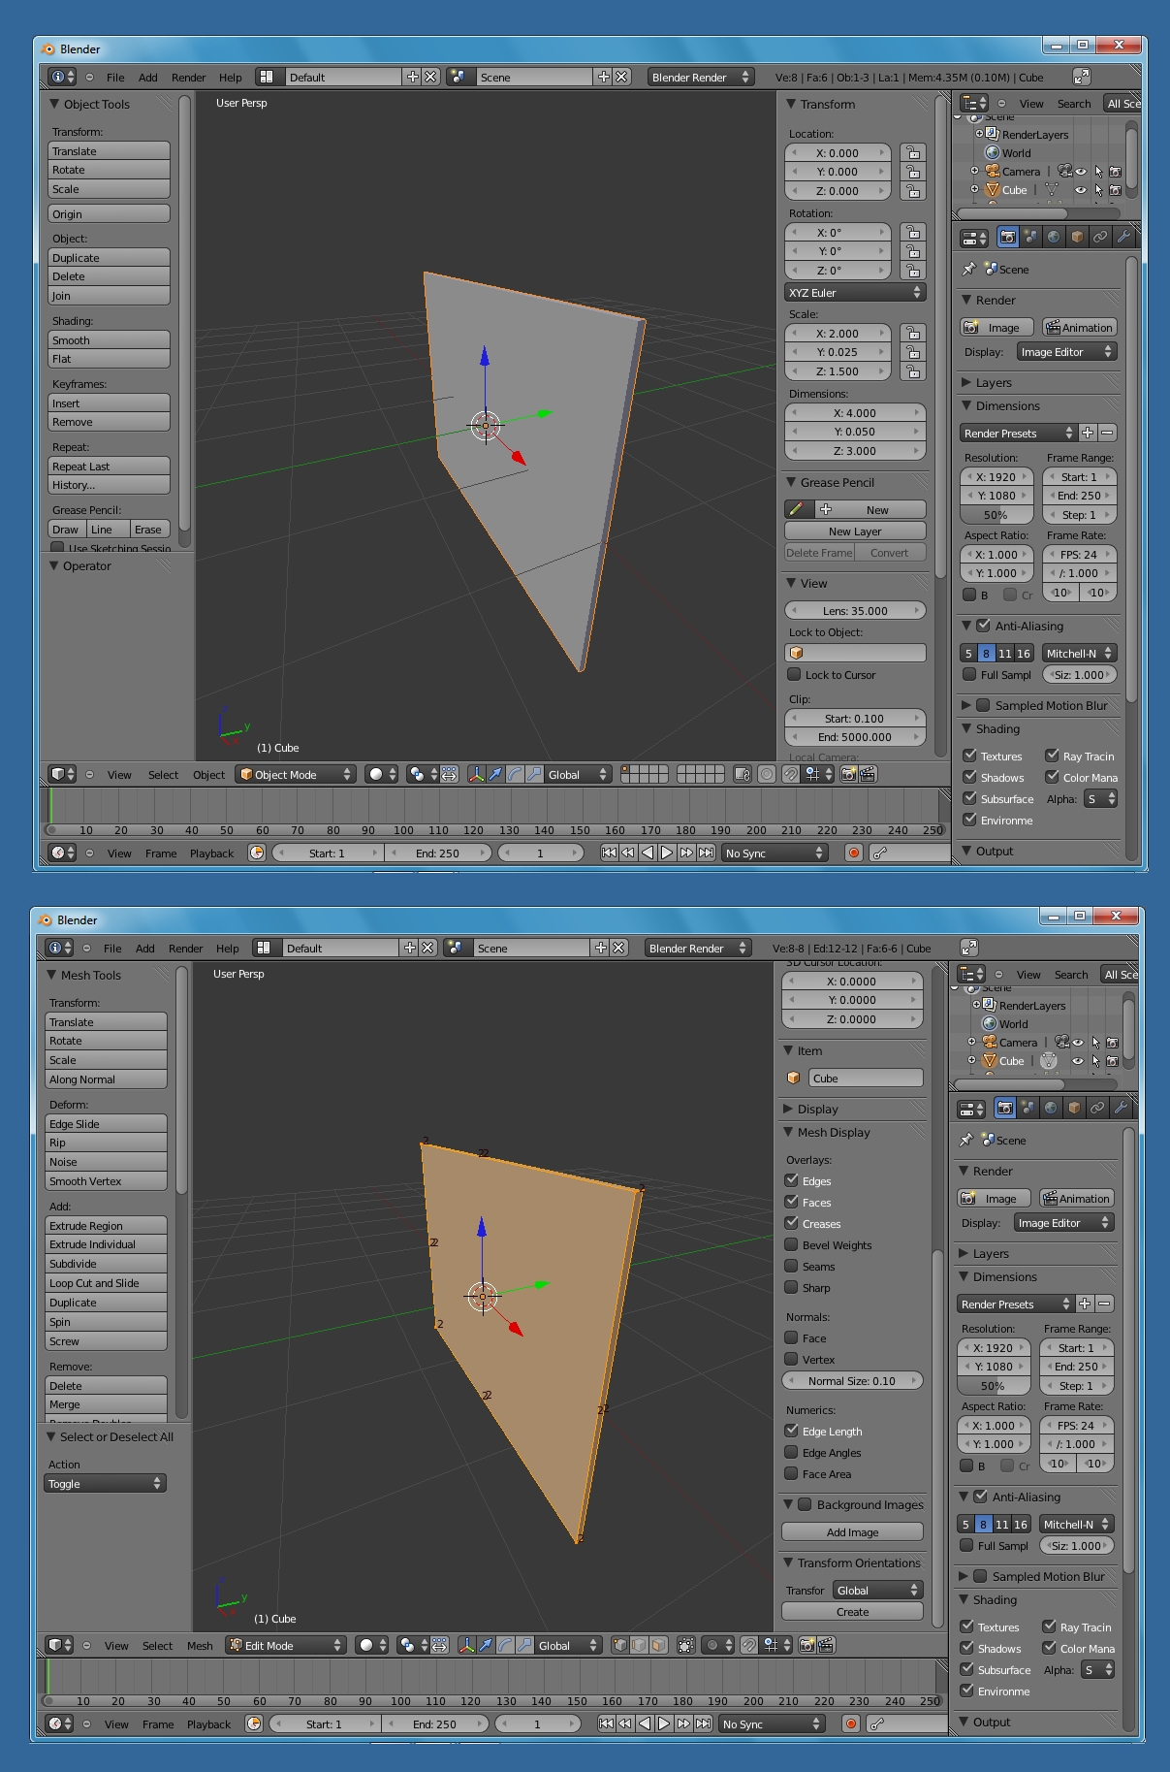Screen dimensions: 1170x1772
Task: Open the Mesh menu in the bottom window's 3D header
Action: (x=200, y=1646)
